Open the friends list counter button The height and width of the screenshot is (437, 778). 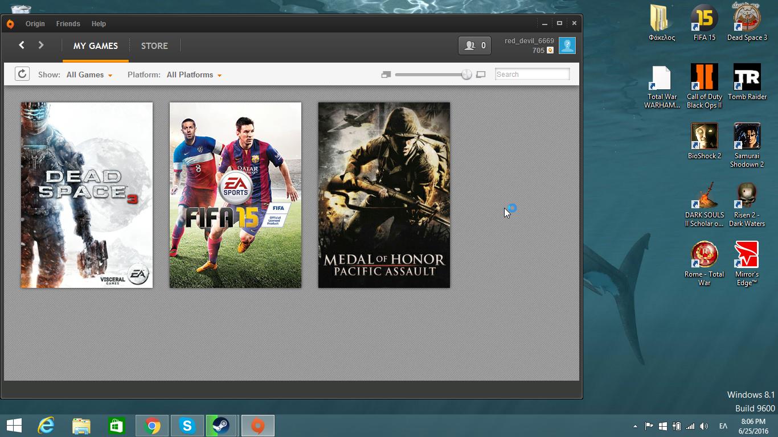tap(474, 46)
